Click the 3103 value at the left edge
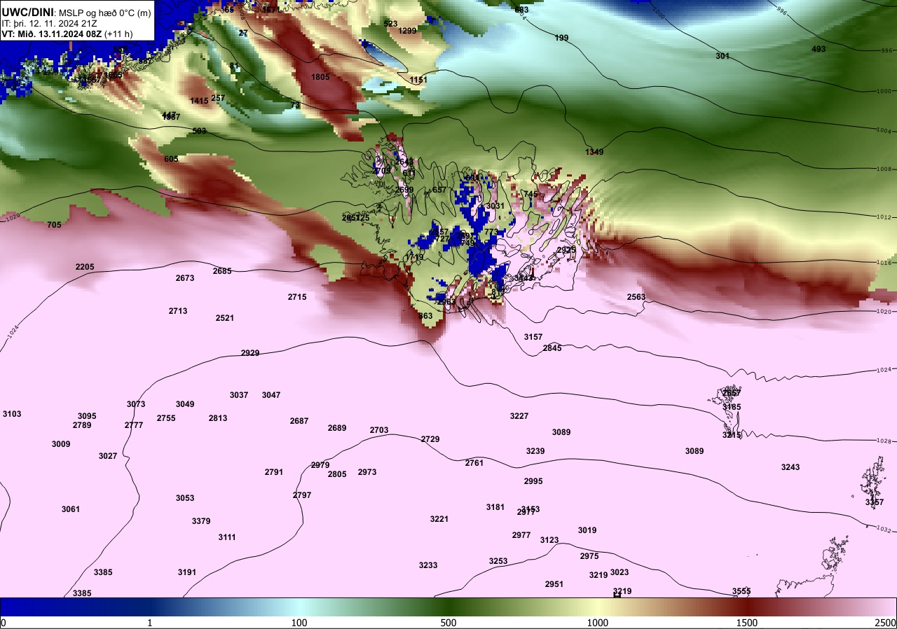Screen dimensions: 897x629 click(x=12, y=414)
